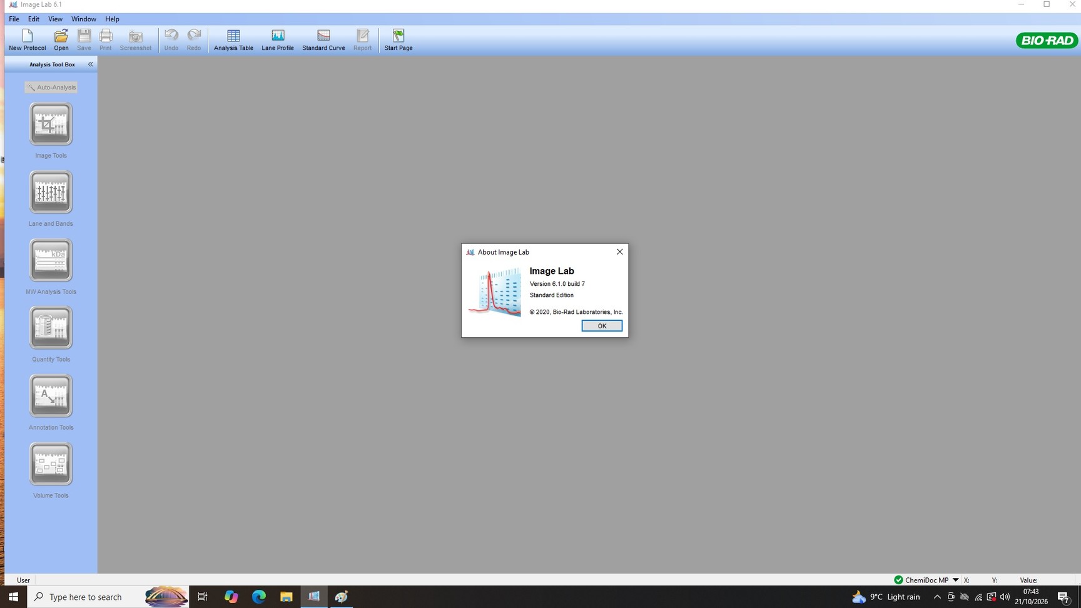Open Quantity Tools in the toolbox

[51, 328]
